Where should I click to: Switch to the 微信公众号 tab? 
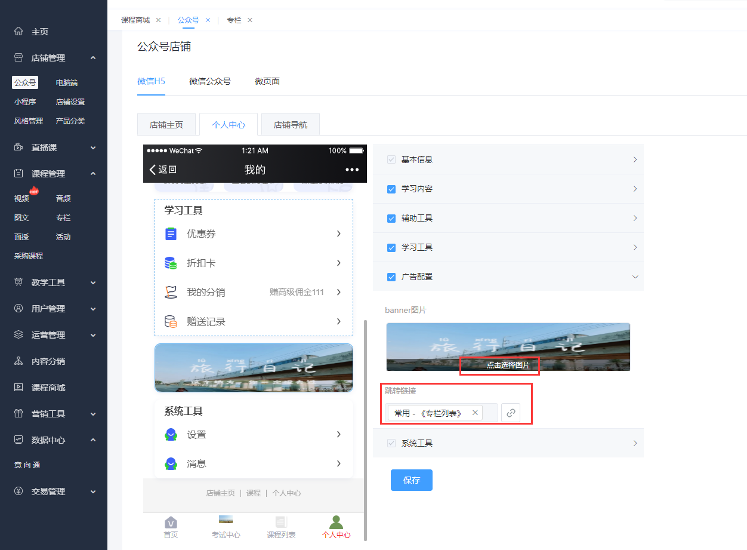click(x=210, y=81)
